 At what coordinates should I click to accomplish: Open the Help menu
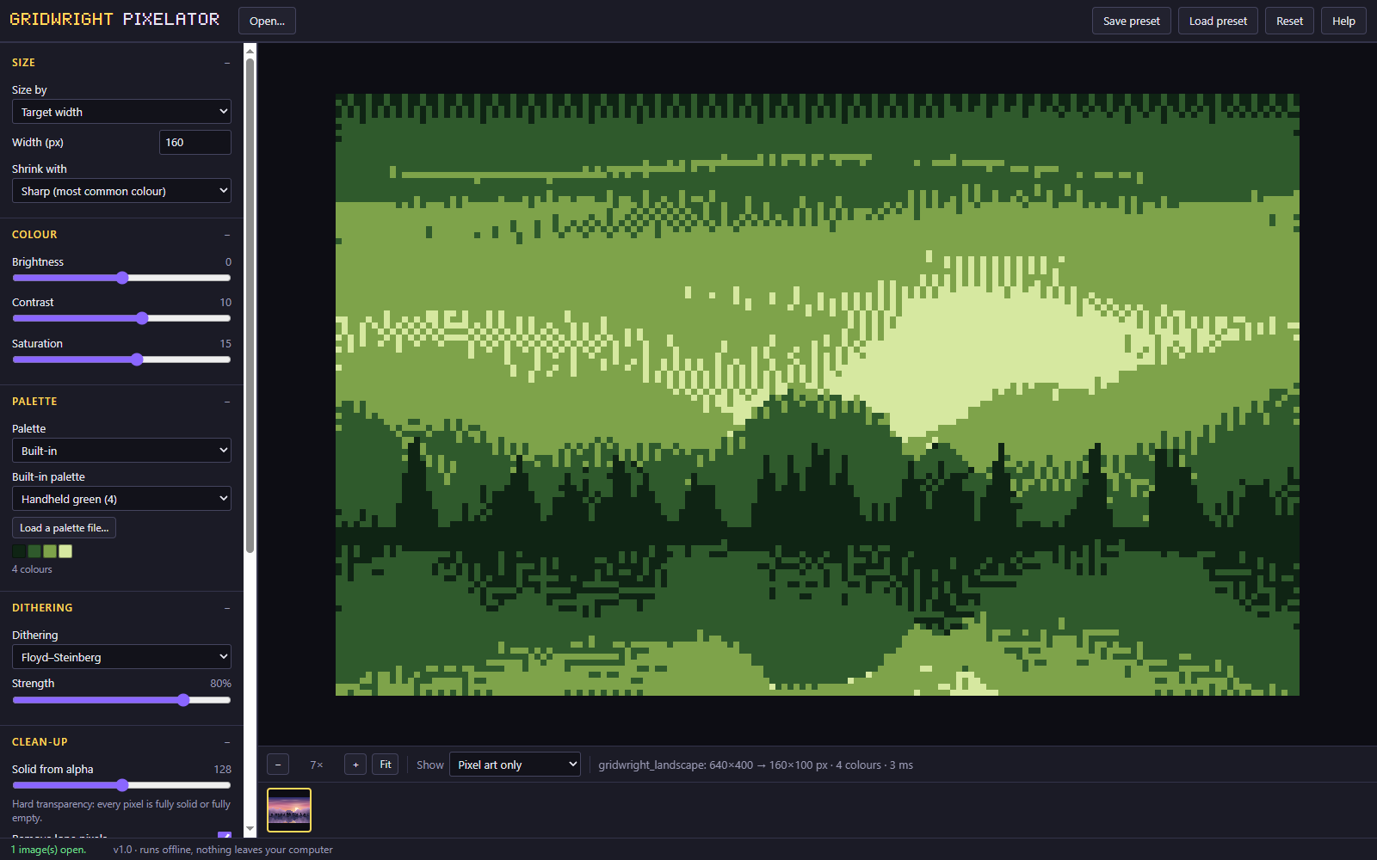coord(1343,21)
